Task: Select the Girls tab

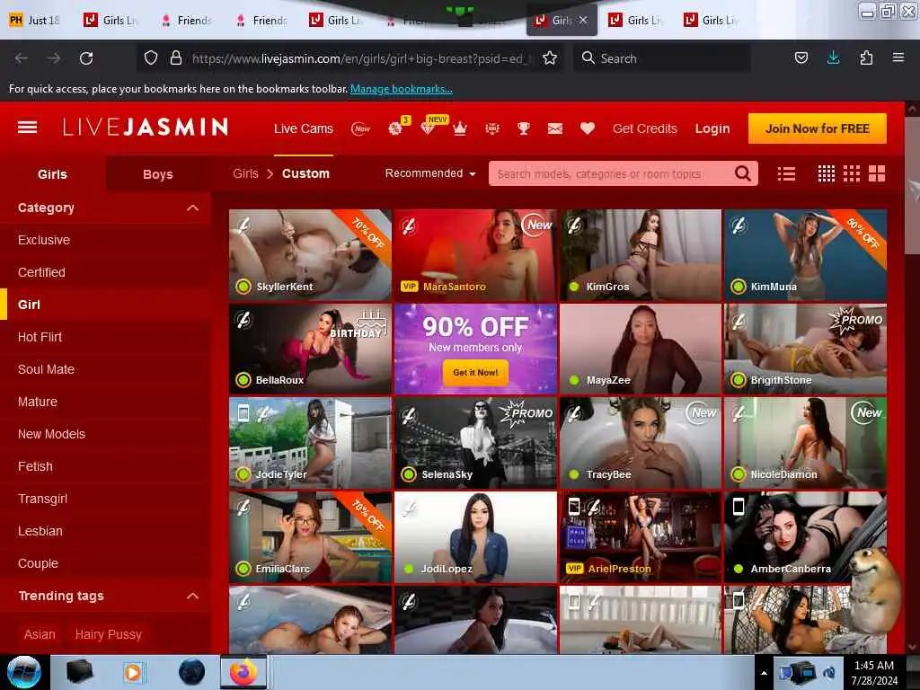Action: tap(52, 174)
